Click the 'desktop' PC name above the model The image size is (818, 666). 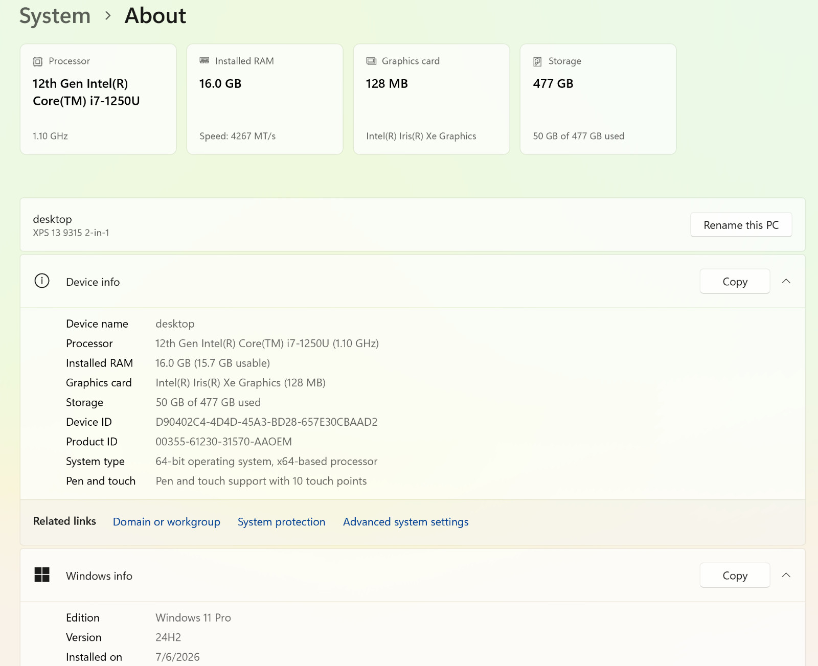click(52, 219)
